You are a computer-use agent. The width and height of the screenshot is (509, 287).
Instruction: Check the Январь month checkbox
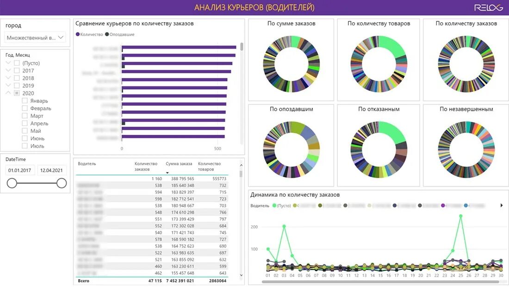click(25, 101)
